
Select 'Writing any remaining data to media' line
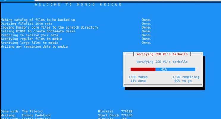coord(34,46)
